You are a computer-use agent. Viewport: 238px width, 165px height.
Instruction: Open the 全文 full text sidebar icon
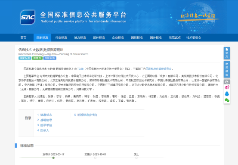227,53
